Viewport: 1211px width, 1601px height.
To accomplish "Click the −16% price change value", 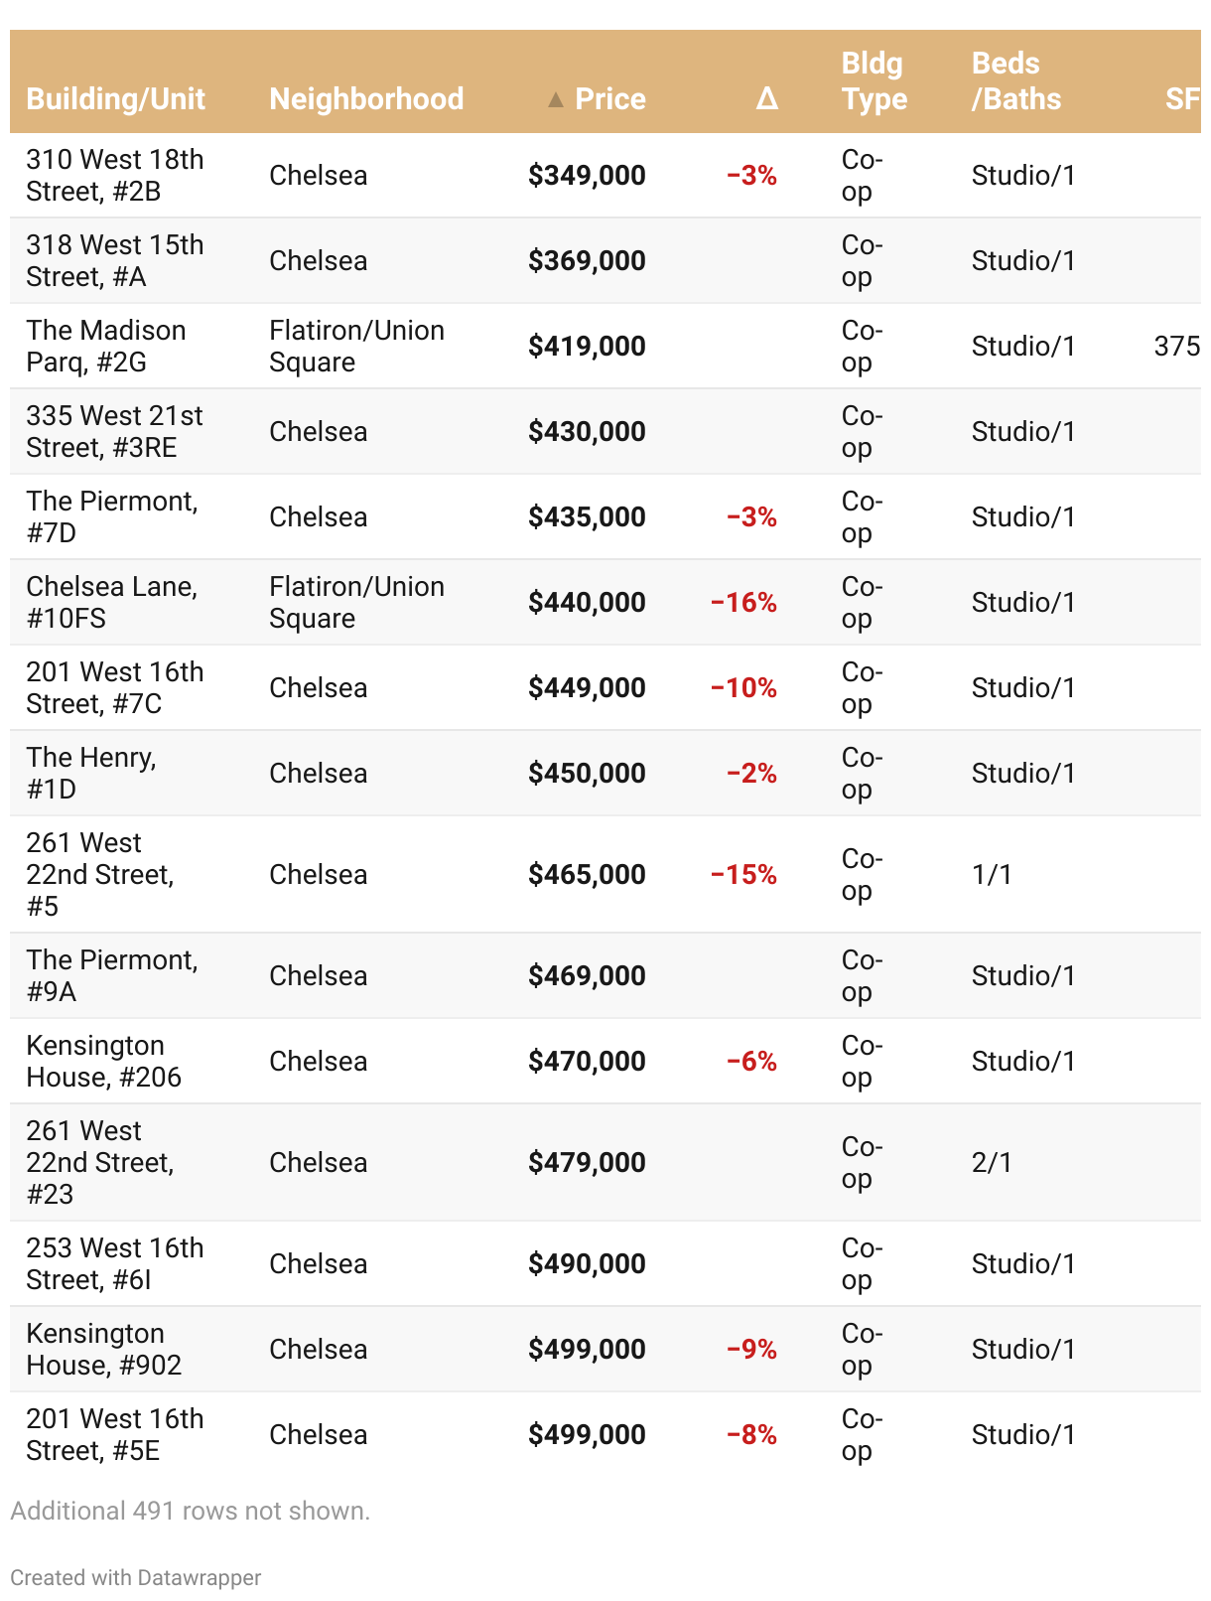I will coord(743,603).
